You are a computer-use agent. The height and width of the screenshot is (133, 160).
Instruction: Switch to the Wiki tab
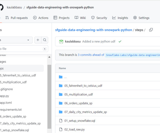point(80,18)
